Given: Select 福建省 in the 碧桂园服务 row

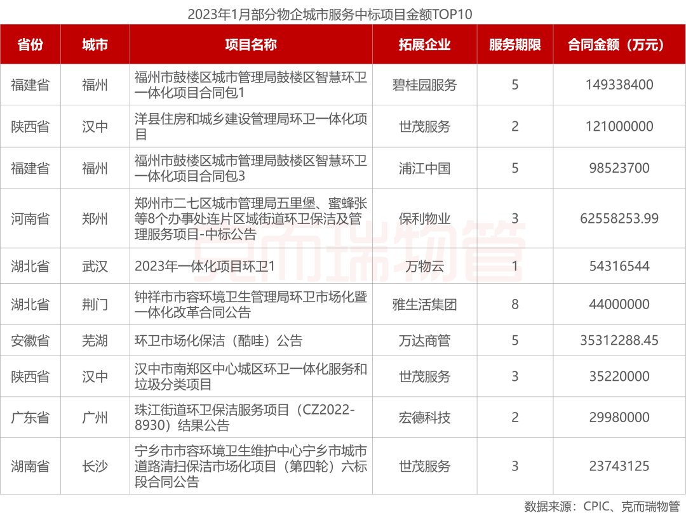Looking at the screenshot, I should coord(30,85).
